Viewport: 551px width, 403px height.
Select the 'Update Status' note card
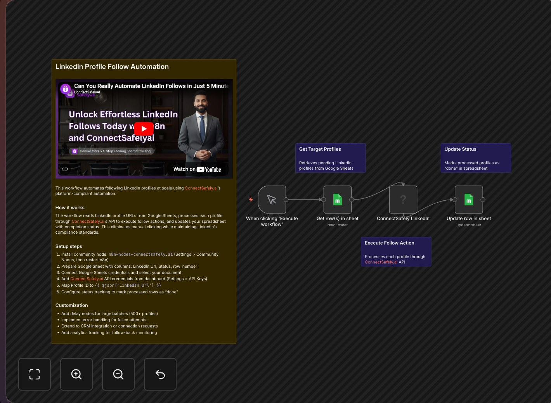coord(476,158)
